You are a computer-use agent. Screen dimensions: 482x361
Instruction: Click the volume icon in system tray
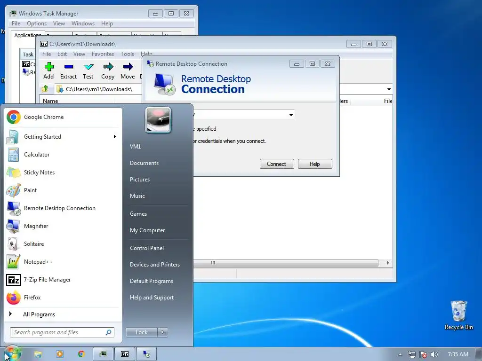pyautogui.click(x=434, y=354)
